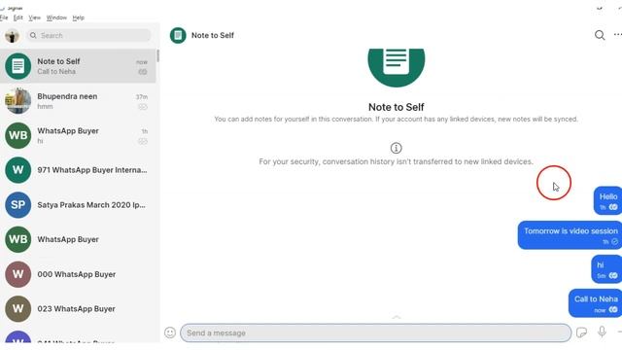The height and width of the screenshot is (350, 622).
Task: Click the status icon on the 'Call to Neha' message
Action: tap(613, 309)
